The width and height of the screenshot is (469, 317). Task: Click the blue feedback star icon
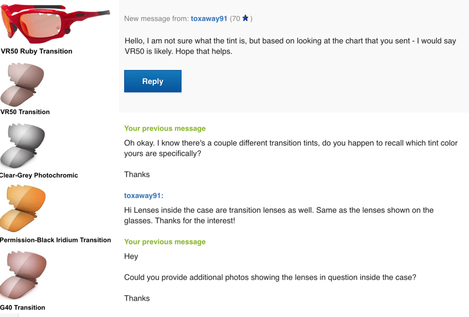tap(245, 18)
